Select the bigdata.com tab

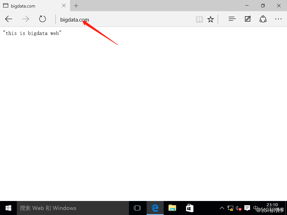35,6
